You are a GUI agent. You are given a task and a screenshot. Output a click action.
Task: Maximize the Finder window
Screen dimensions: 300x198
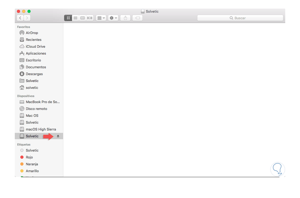coord(29,11)
